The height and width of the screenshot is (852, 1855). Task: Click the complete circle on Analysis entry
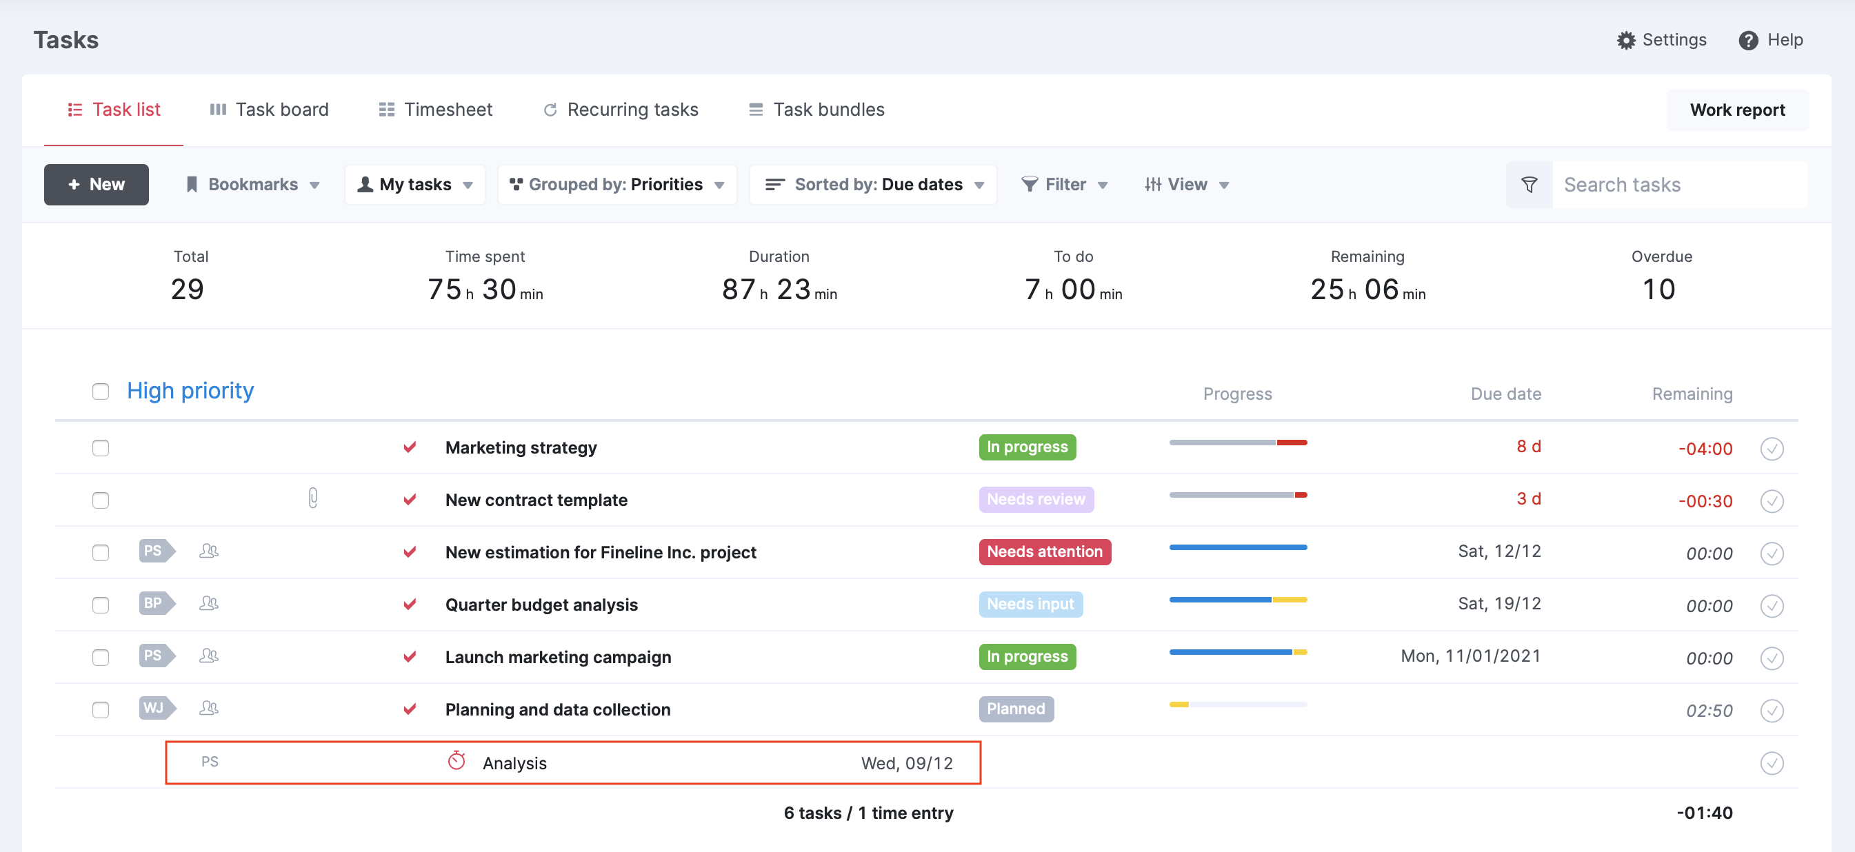[x=1772, y=764]
